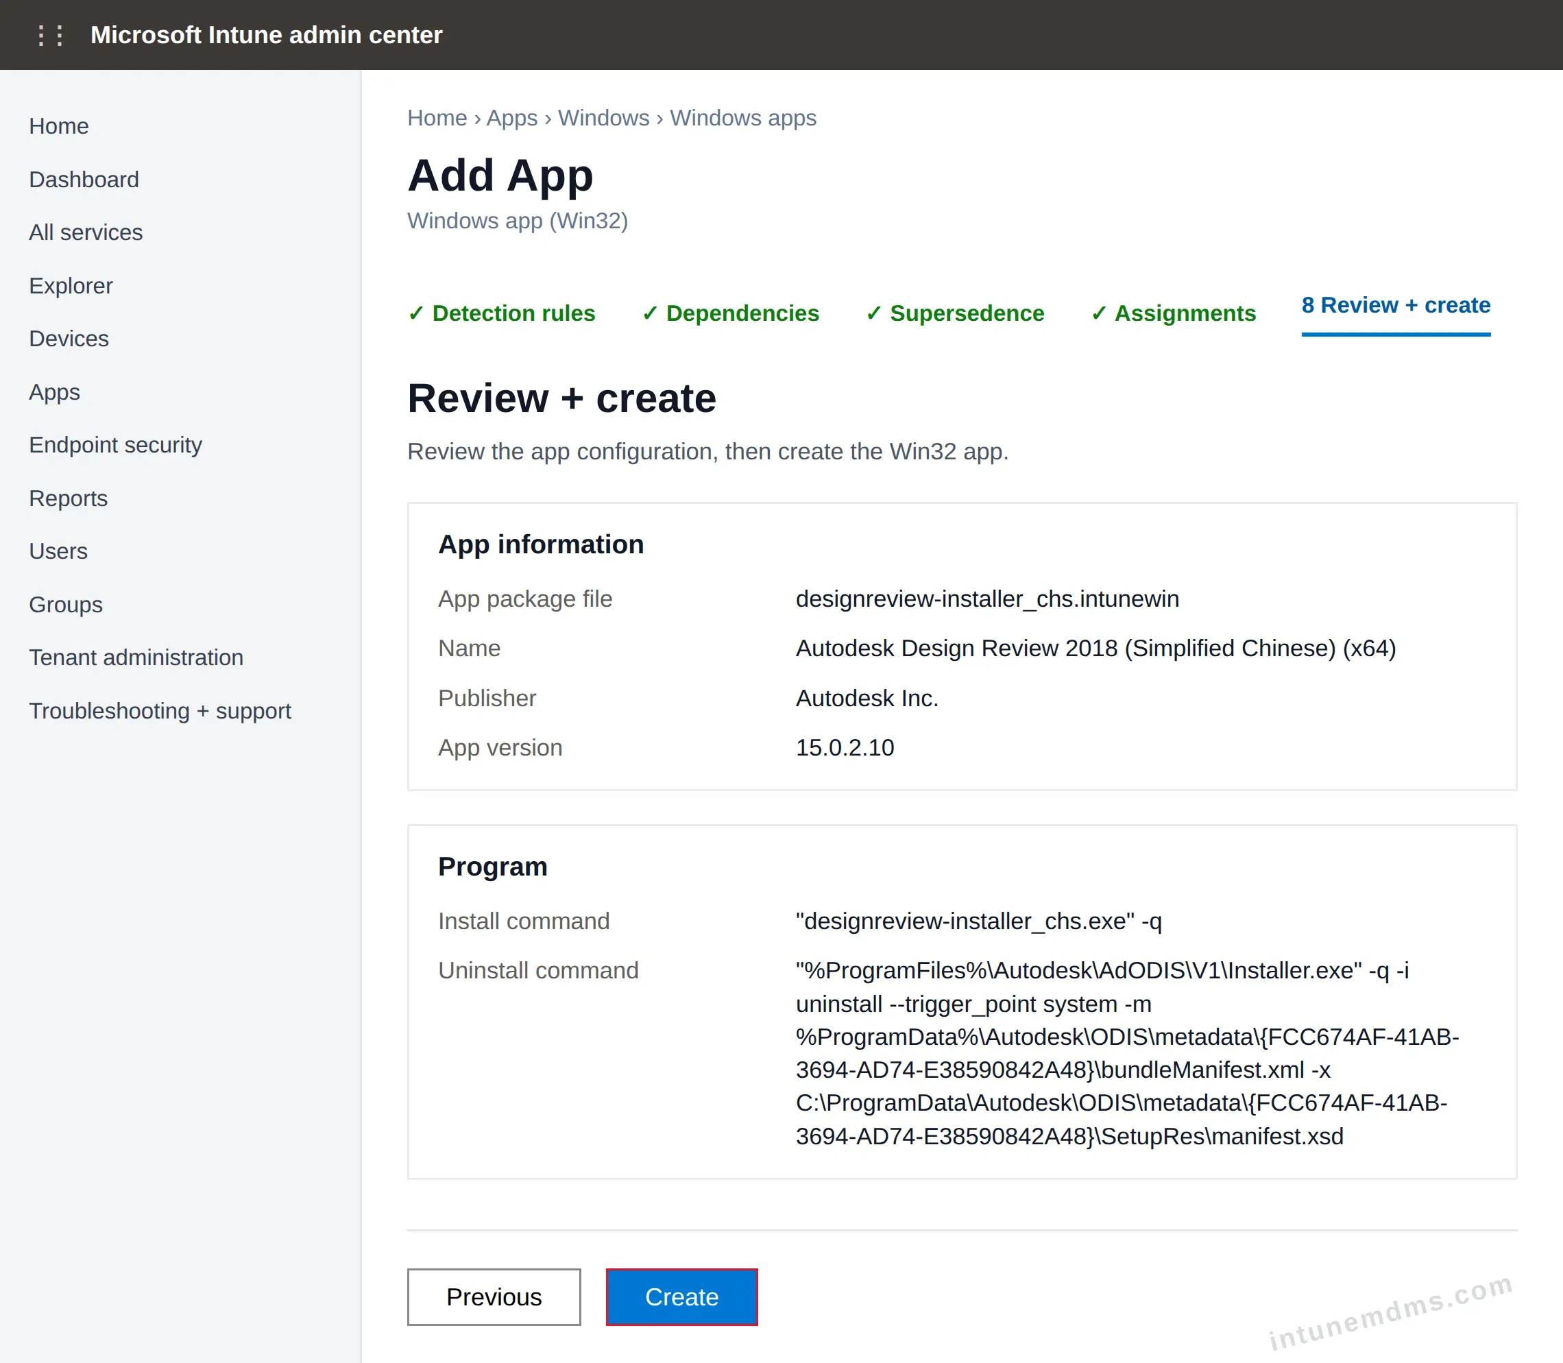Open Dashboard in the sidebar
Viewport: 1563px width, 1363px height.
(x=84, y=180)
